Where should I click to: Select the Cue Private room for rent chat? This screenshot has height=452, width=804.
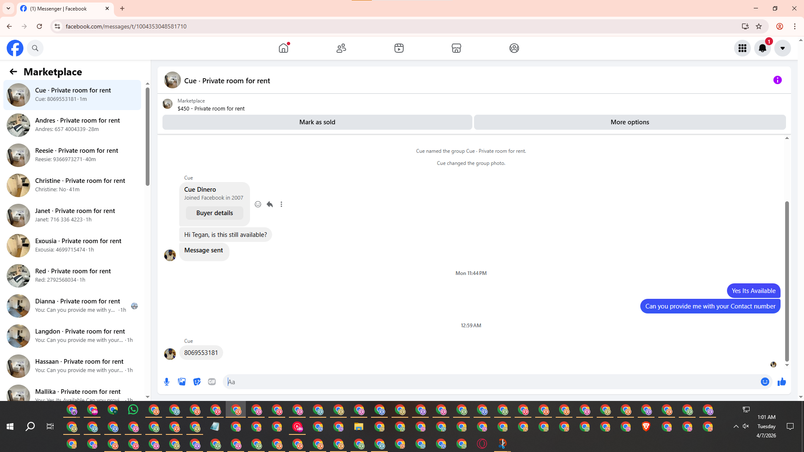(x=72, y=95)
